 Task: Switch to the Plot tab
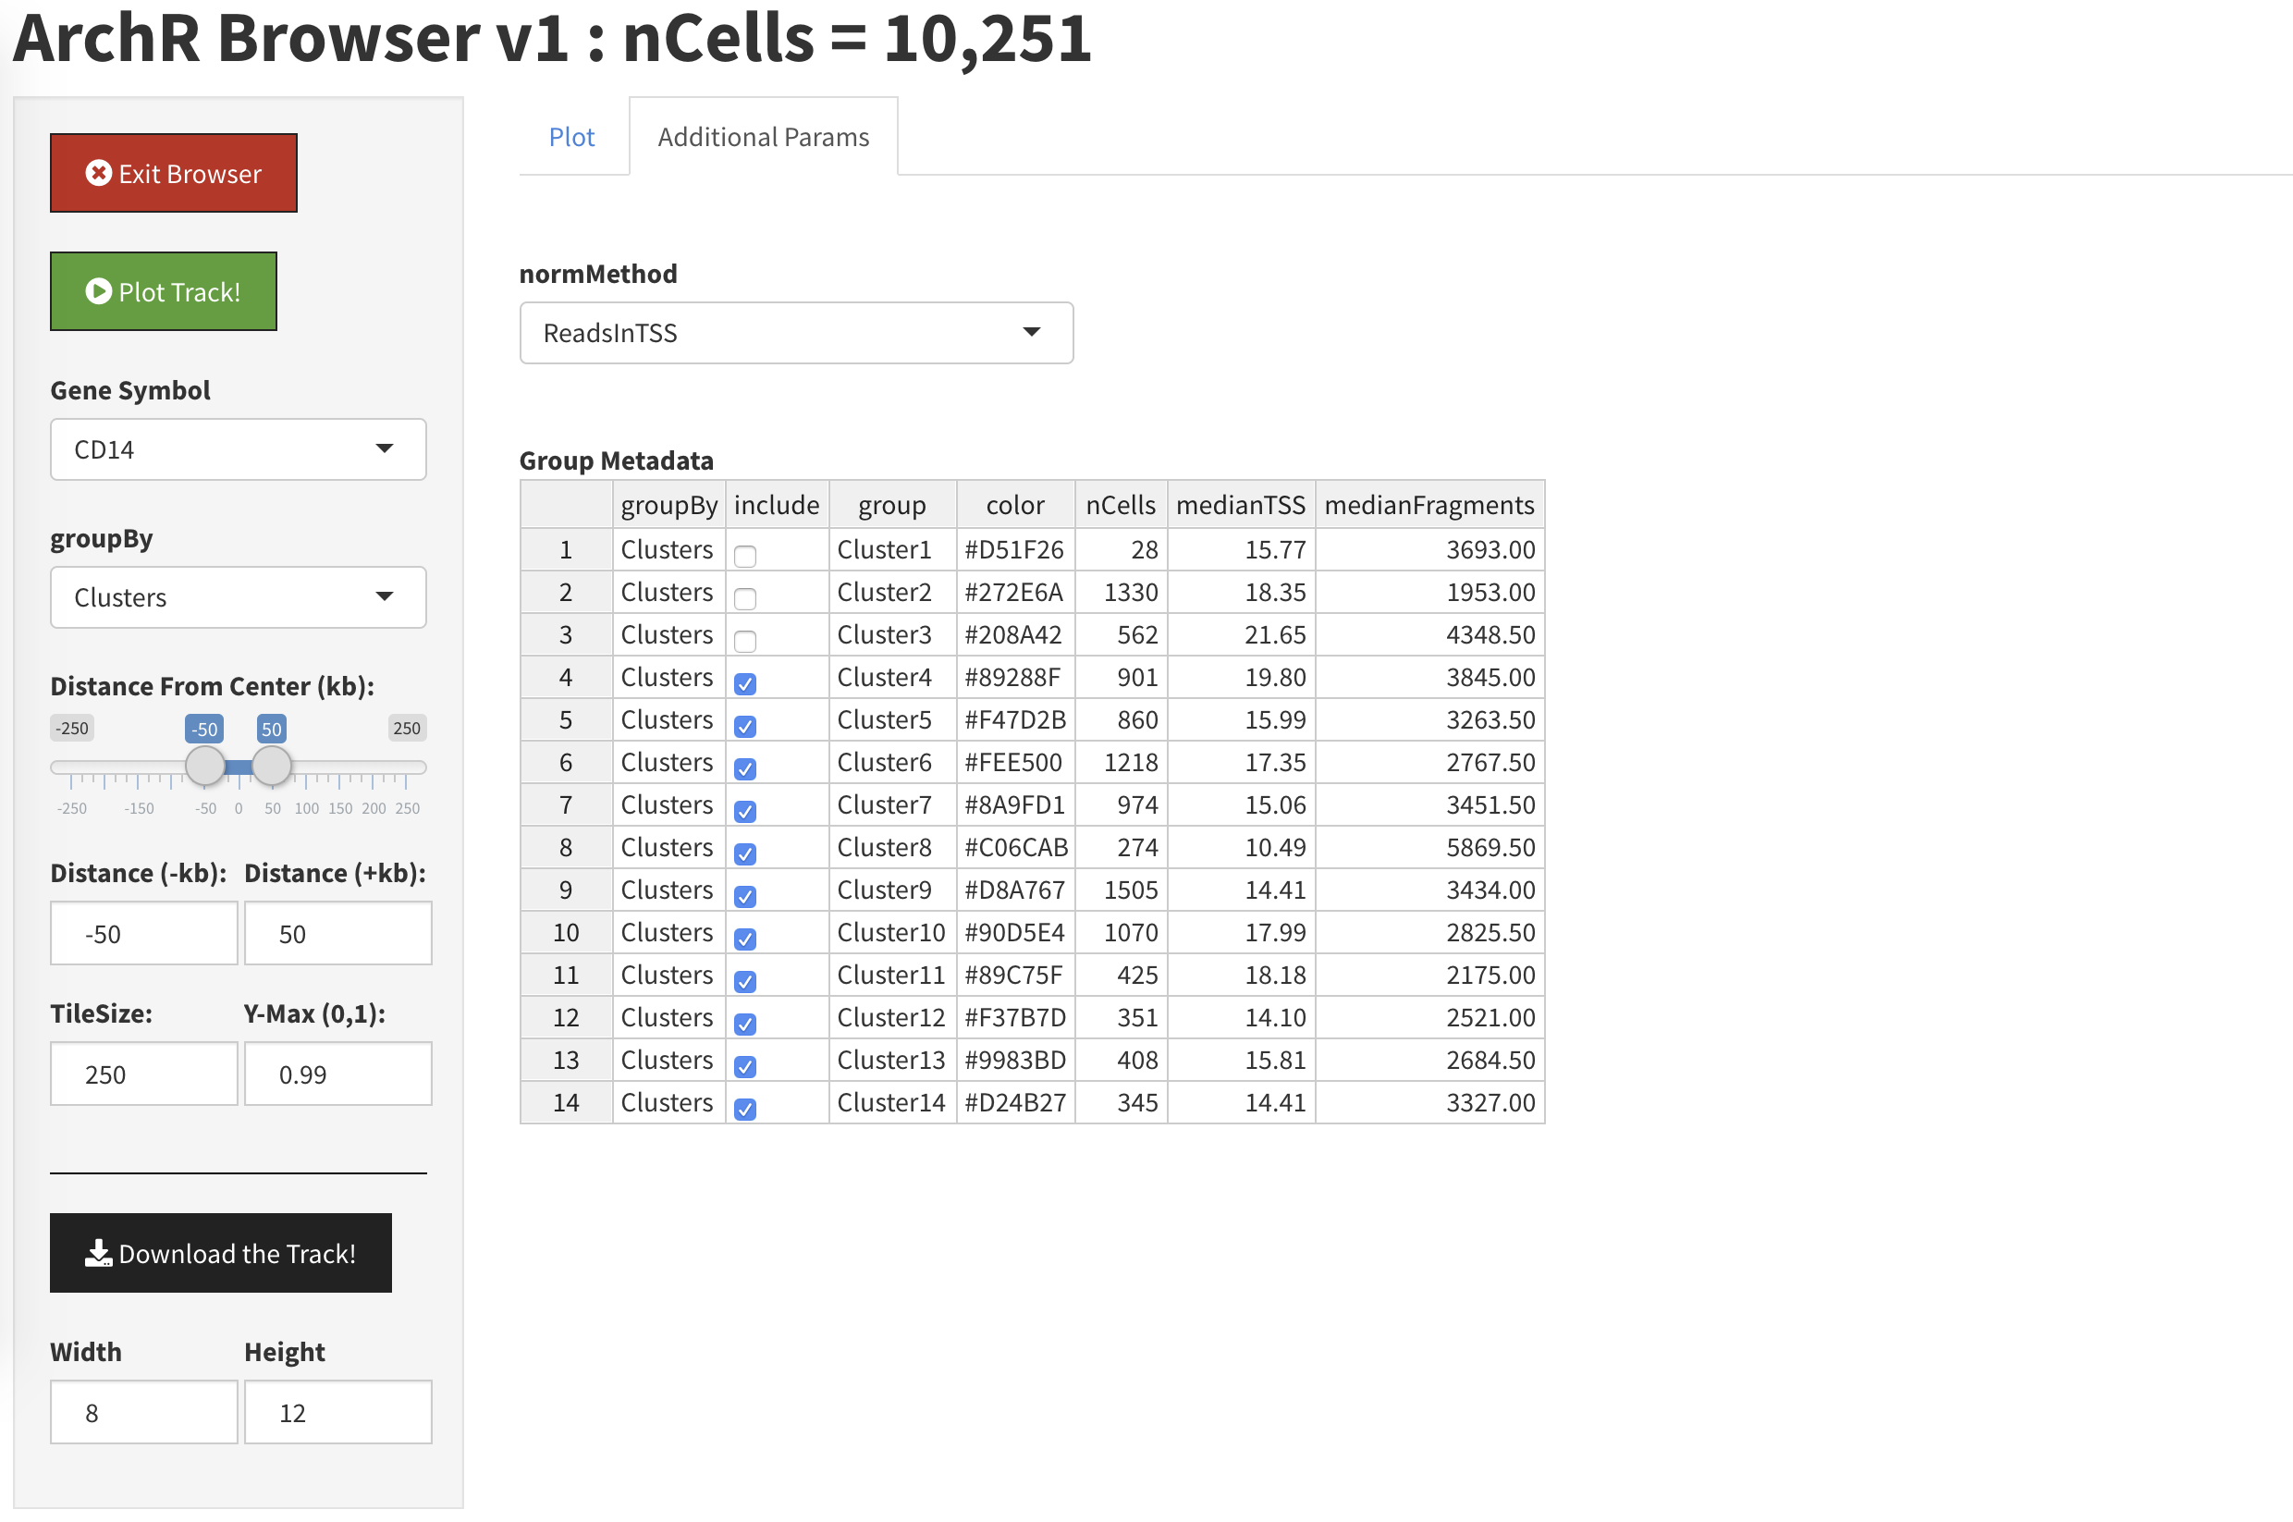pos(571,137)
